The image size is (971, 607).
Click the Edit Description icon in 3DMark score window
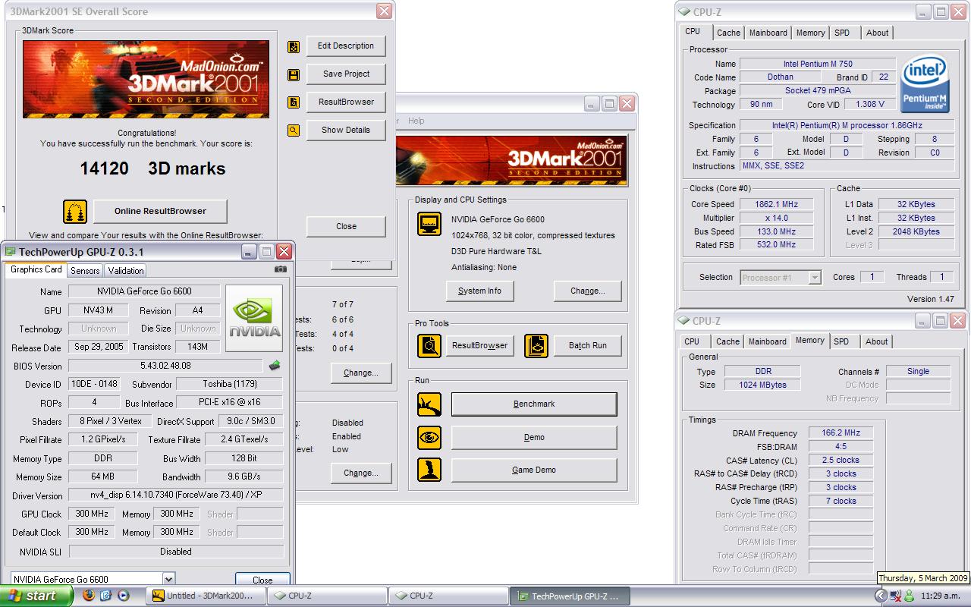coord(294,46)
